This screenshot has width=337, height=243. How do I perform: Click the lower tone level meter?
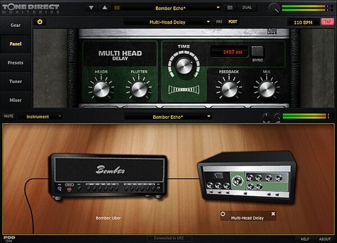306,116
